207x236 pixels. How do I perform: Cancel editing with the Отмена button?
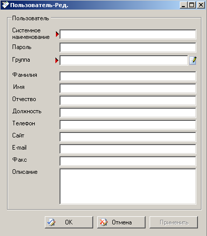click(x=121, y=222)
